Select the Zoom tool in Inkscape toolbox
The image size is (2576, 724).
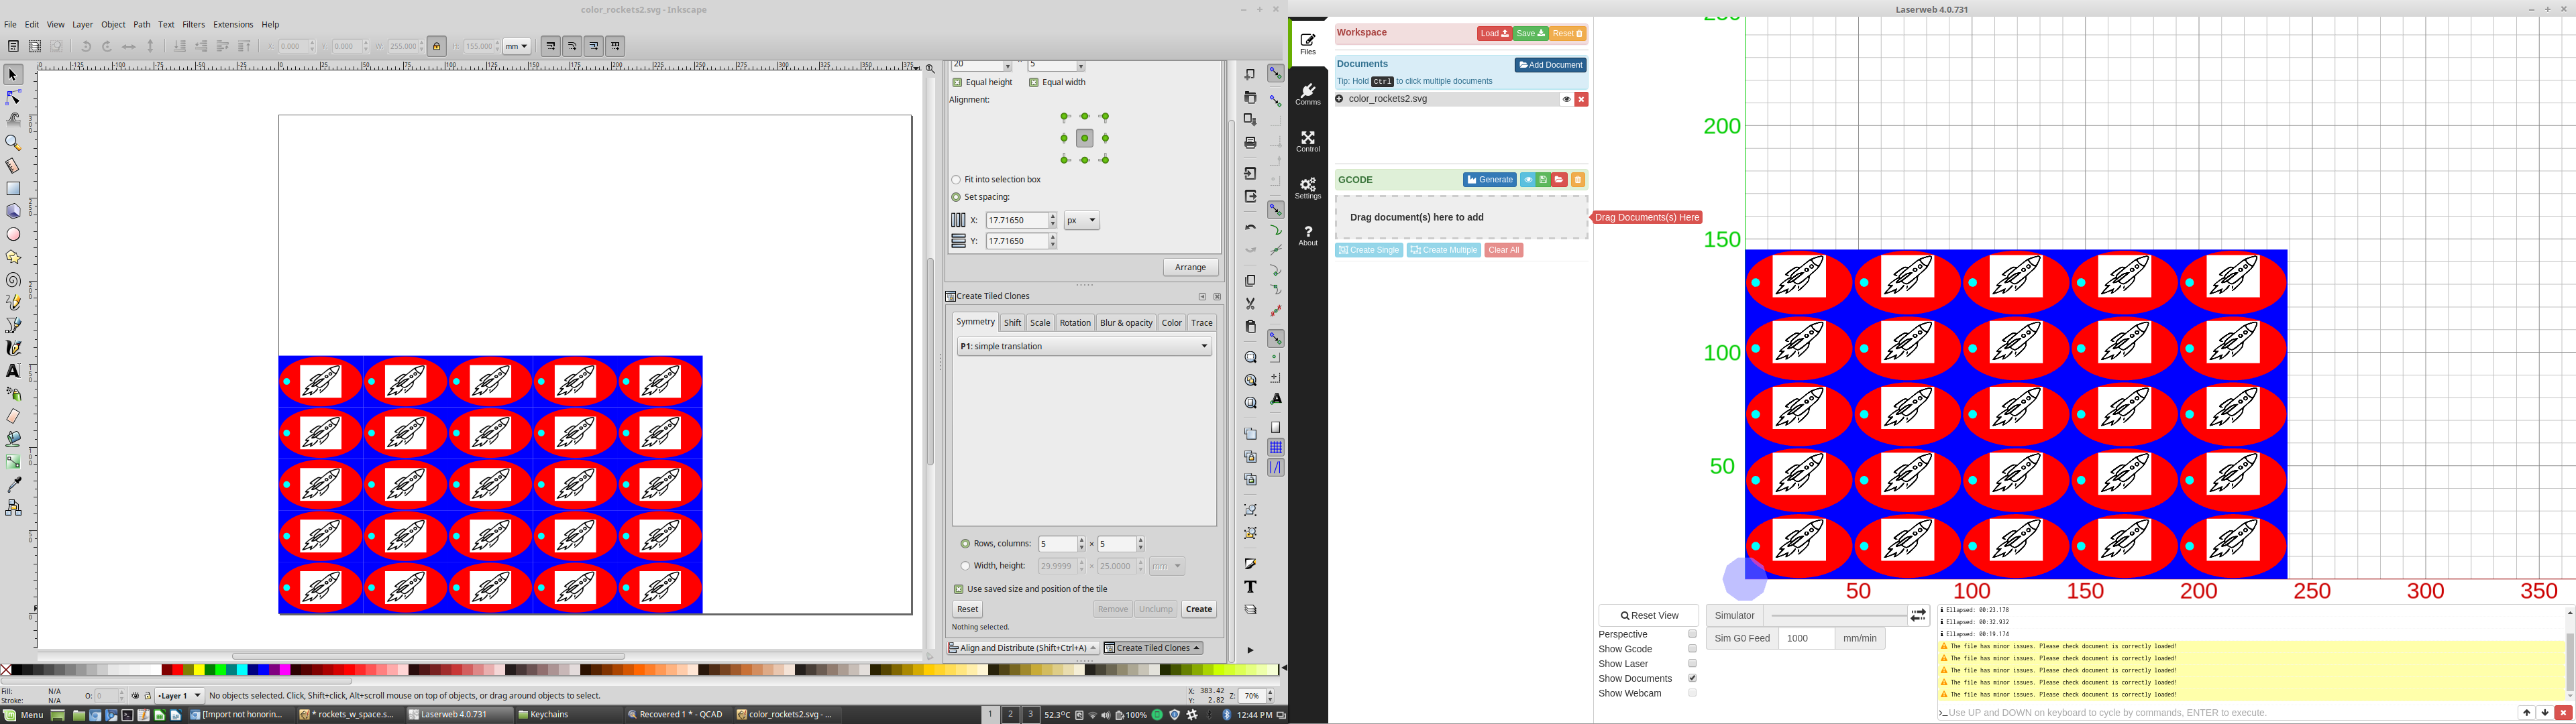point(14,142)
